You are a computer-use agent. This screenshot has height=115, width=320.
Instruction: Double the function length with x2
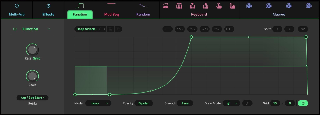[303, 29]
